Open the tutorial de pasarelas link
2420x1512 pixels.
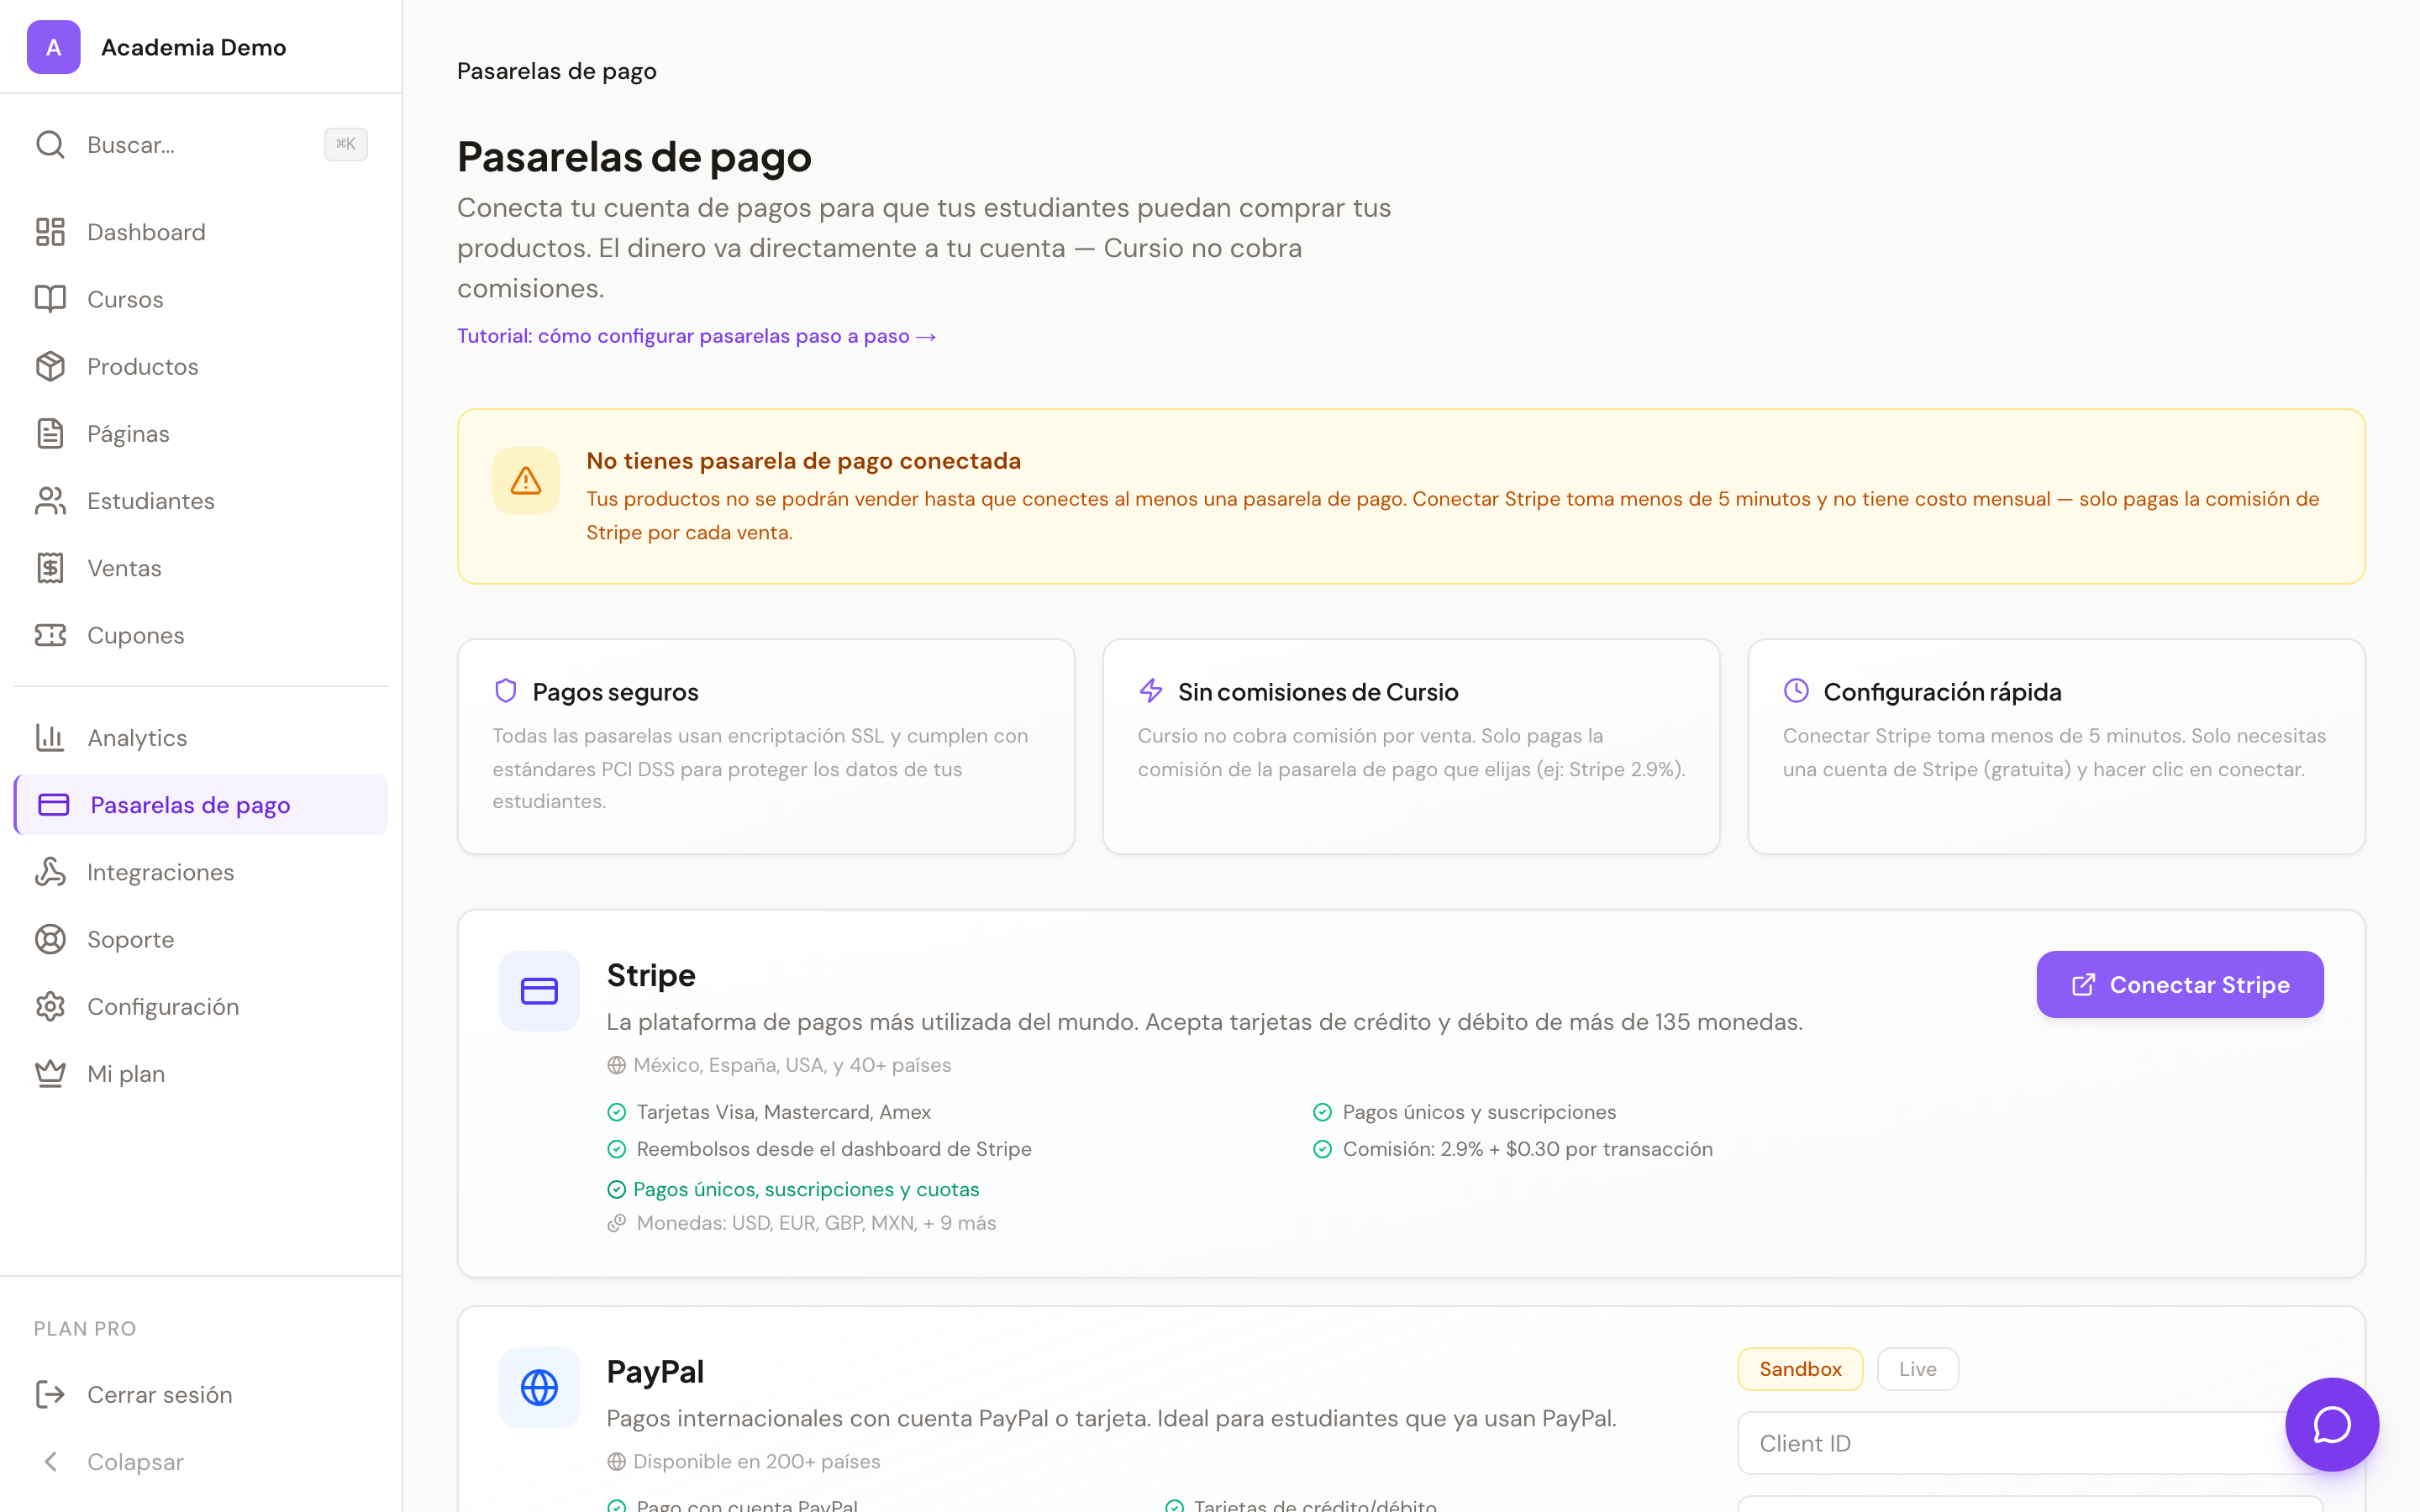click(x=696, y=335)
